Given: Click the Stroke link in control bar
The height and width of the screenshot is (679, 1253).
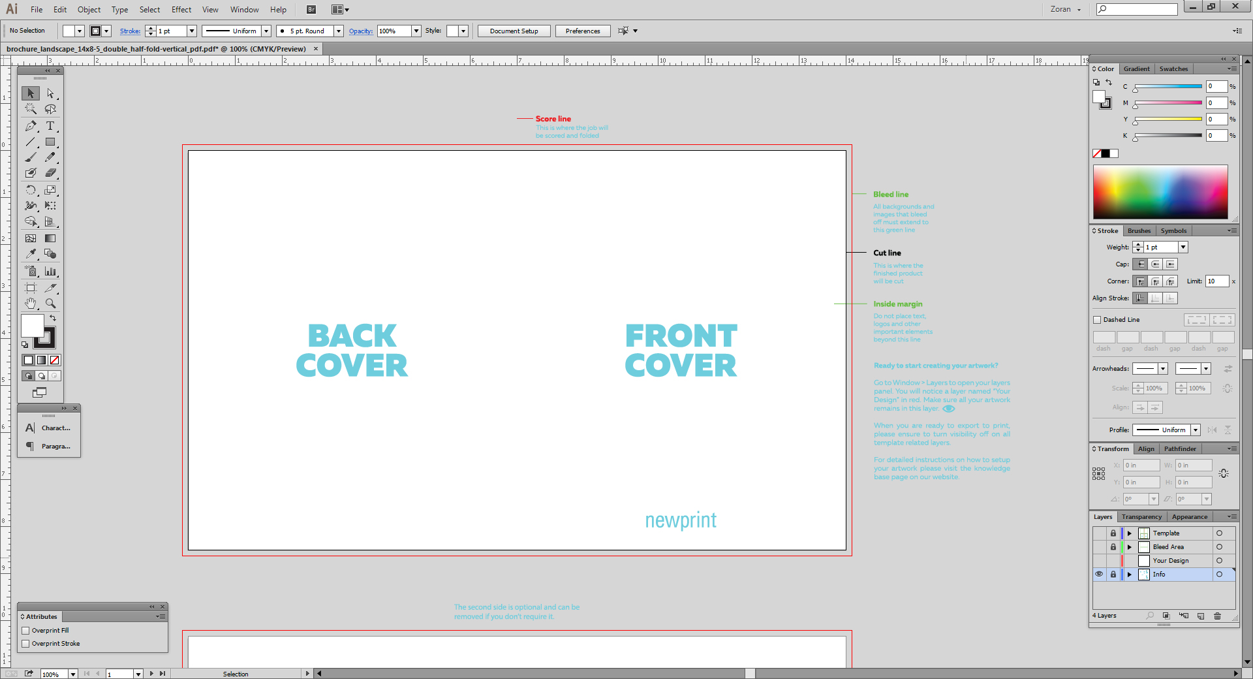Looking at the screenshot, I should point(130,31).
